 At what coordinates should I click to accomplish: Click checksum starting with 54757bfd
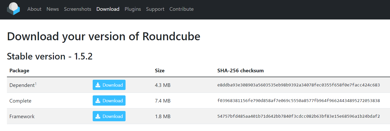[299, 116]
